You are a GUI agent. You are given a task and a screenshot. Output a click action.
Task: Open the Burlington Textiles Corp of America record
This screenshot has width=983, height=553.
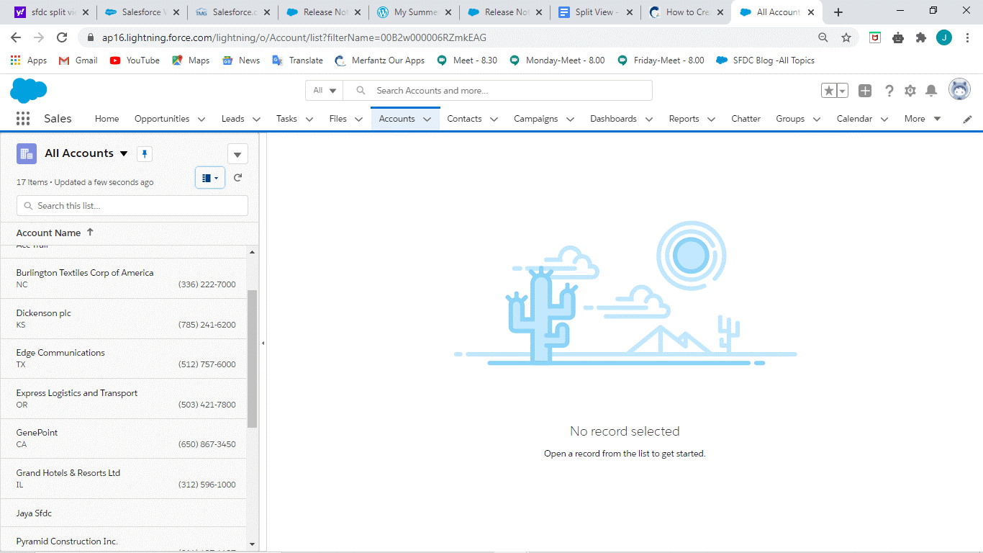point(84,273)
